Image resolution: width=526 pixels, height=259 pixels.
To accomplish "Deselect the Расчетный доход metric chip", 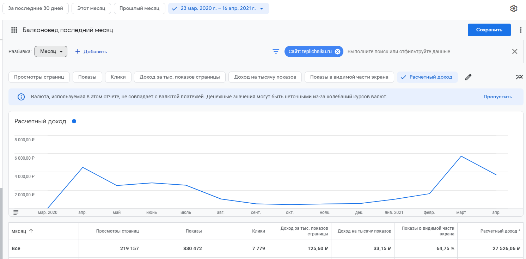I will coord(427,77).
